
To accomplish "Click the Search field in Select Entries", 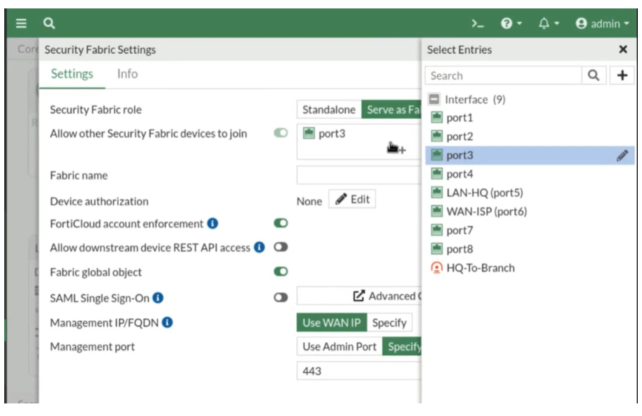I will 503,76.
